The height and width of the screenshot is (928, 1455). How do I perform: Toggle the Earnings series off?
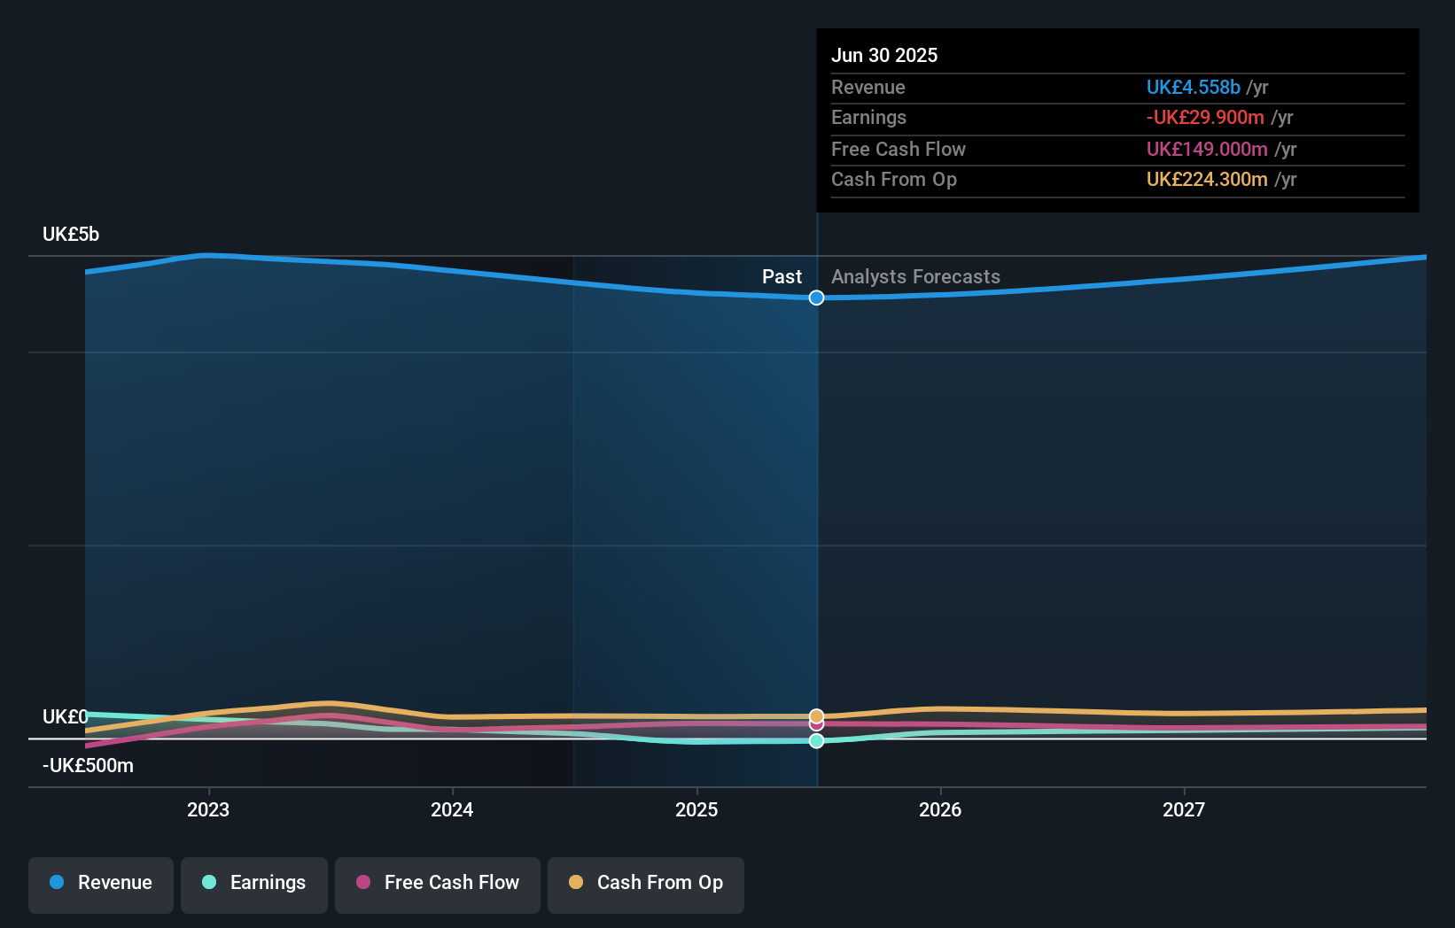click(253, 883)
